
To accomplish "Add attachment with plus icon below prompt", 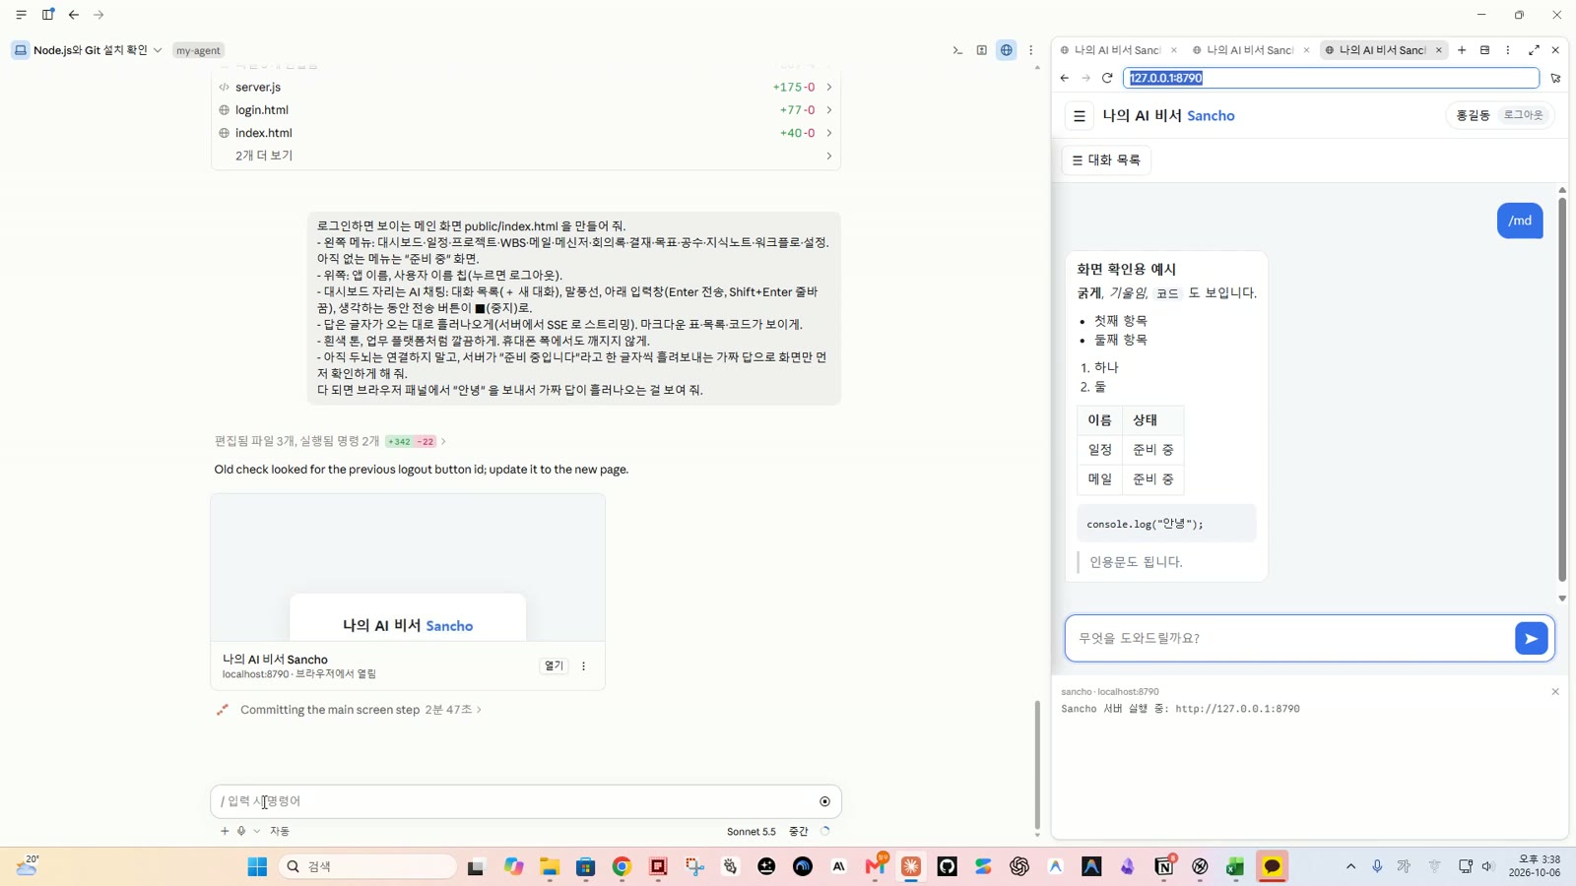I will tap(225, 831).
